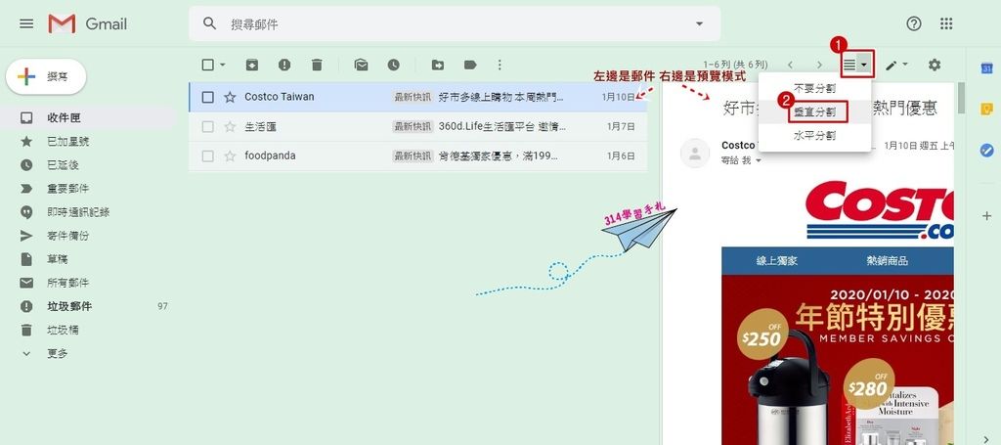Screen dimensions: 1001x445
Task: Open the Costco Taiwan email row
Action: (x=418, y=97)
